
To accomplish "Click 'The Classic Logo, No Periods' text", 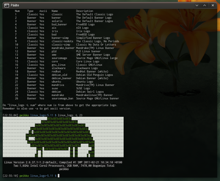I will point(98,41).
